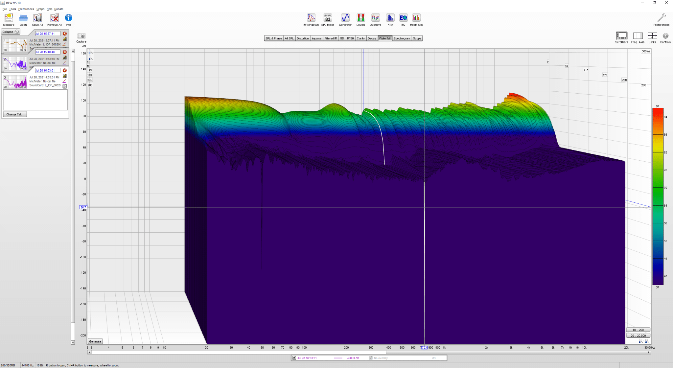Switch to the Spectrogram tab
The image size is (673, 368).
click(x=402, y=38)
